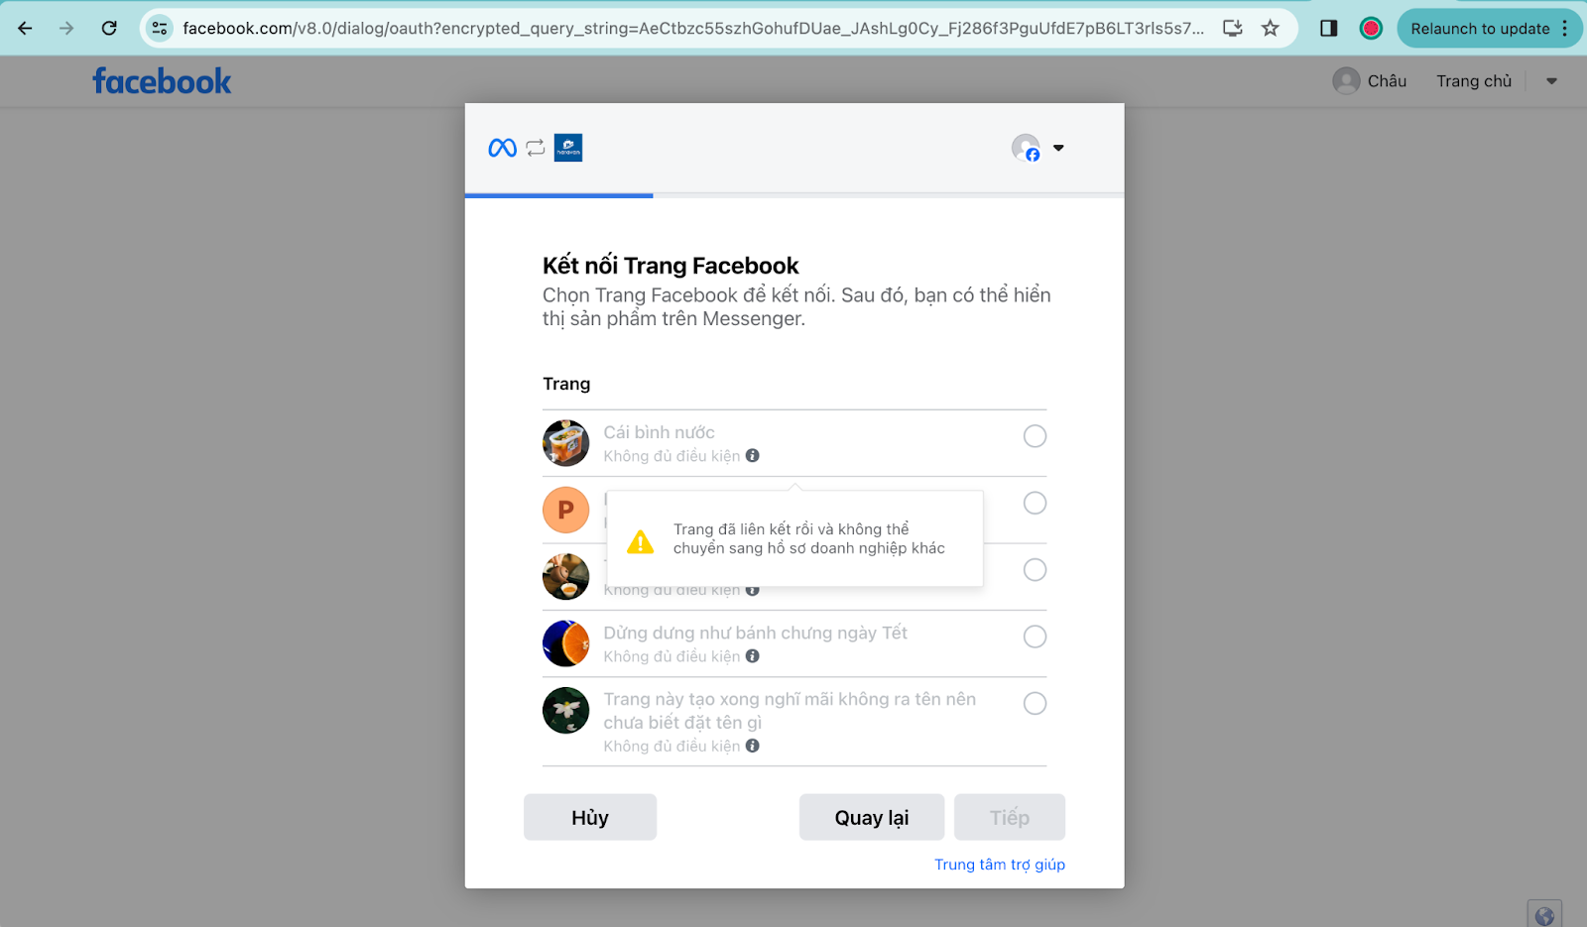Viewport: 1587px width, 927px height.
Task: Show info for Dừng dưng như bánh chưng ineligibility
Action: 753,656
